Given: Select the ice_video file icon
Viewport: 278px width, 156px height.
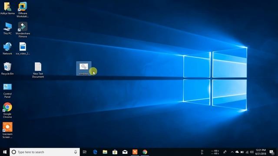Looking at the screenshot, I should [x=23, y=49].
